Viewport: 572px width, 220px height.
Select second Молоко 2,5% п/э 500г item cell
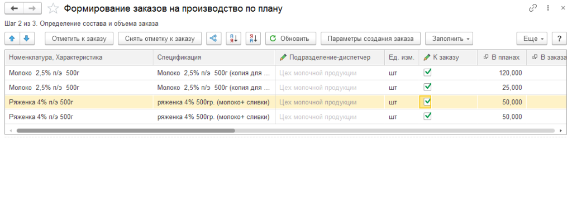click(79, 88)
